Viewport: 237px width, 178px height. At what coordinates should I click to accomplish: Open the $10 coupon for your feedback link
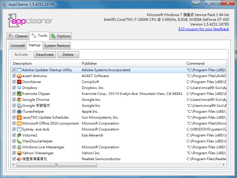click(x=203, y=29)
